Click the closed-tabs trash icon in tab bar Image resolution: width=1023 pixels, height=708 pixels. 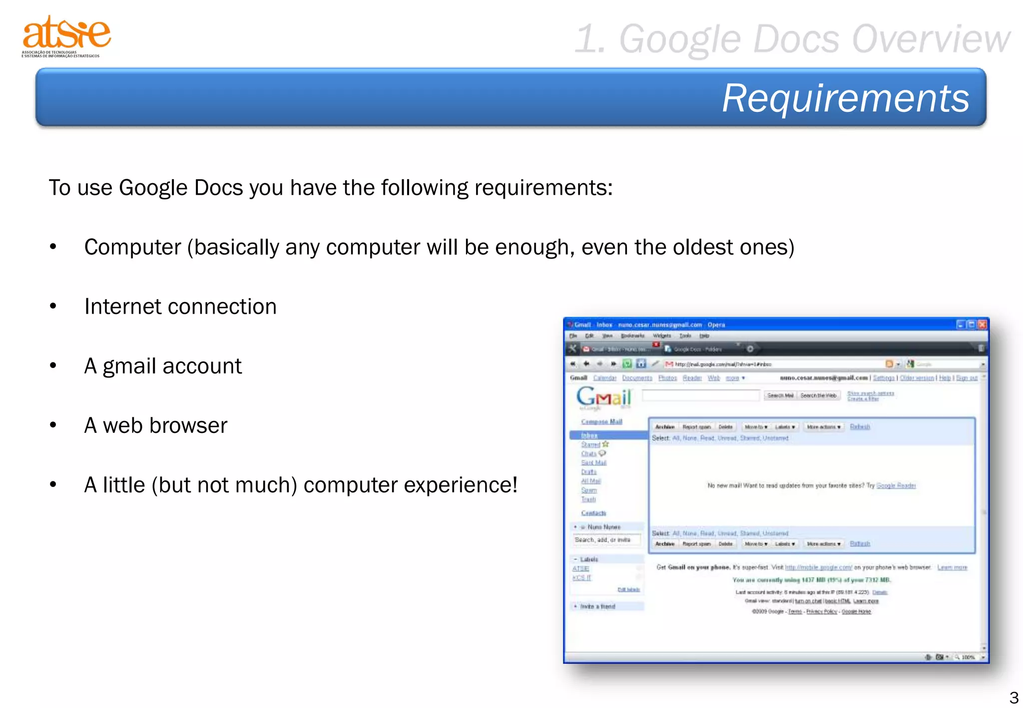click(981, 349)
